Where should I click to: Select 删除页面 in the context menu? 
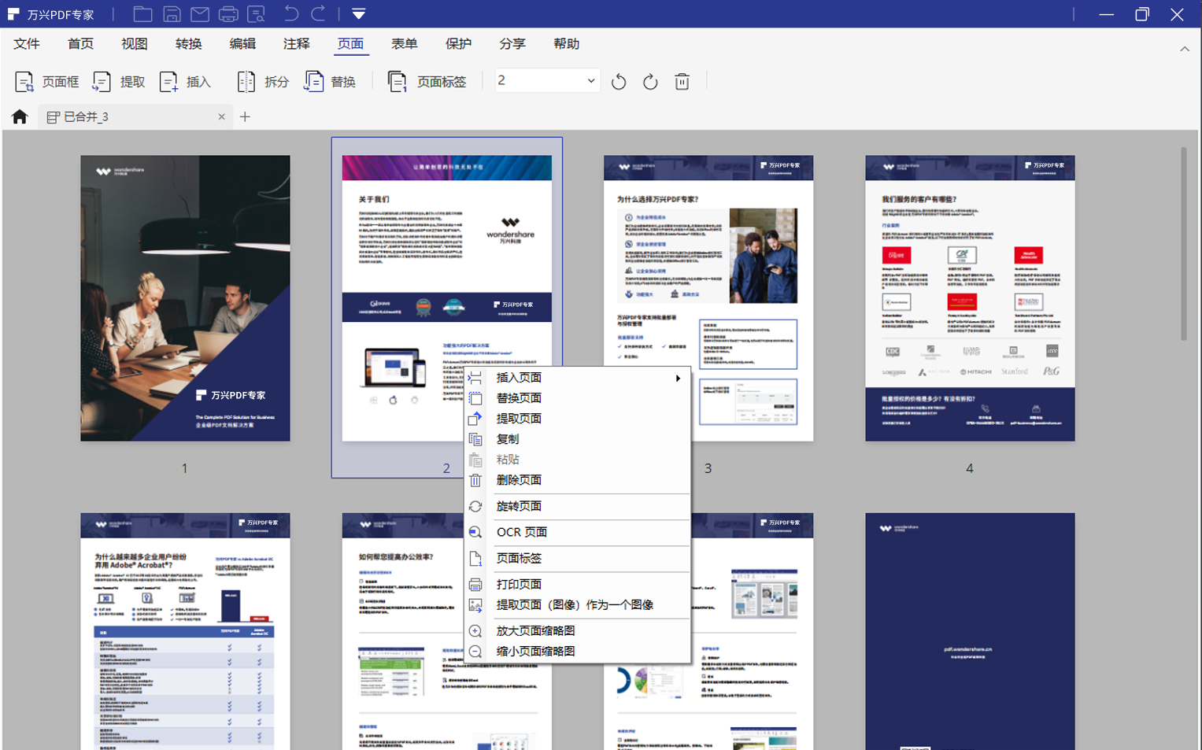click(519, 480)
